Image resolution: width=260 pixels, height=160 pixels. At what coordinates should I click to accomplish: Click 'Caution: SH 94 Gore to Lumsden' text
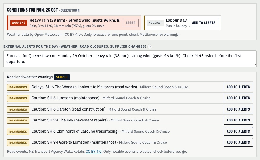coord(74,142)
